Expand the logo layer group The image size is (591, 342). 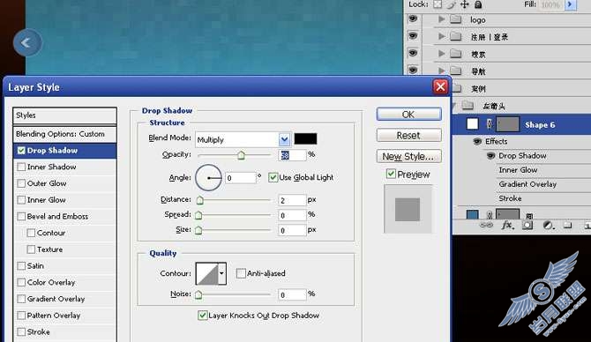tap(441, 19)
